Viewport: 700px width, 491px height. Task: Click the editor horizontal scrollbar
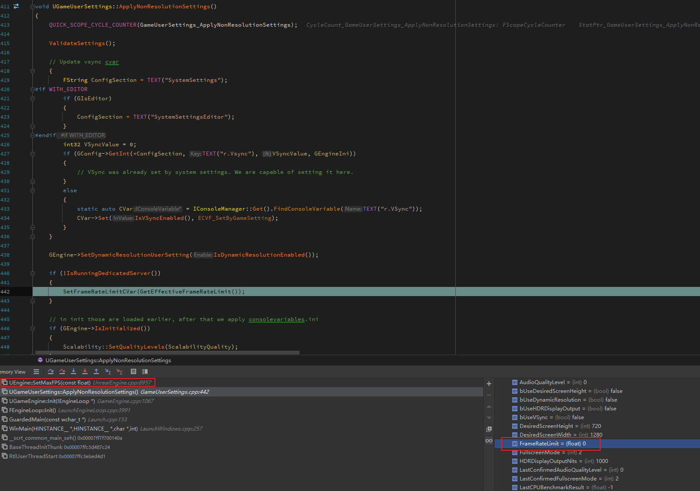coord(167,352)
